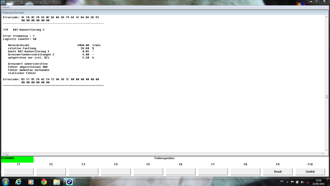Open the Action Center flag icon
The image size is (330, 186).
pyautogui.click(x=292, y=182)
